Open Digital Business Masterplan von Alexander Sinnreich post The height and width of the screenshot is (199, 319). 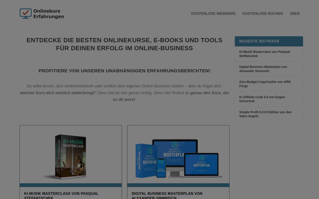coord(263,69)
